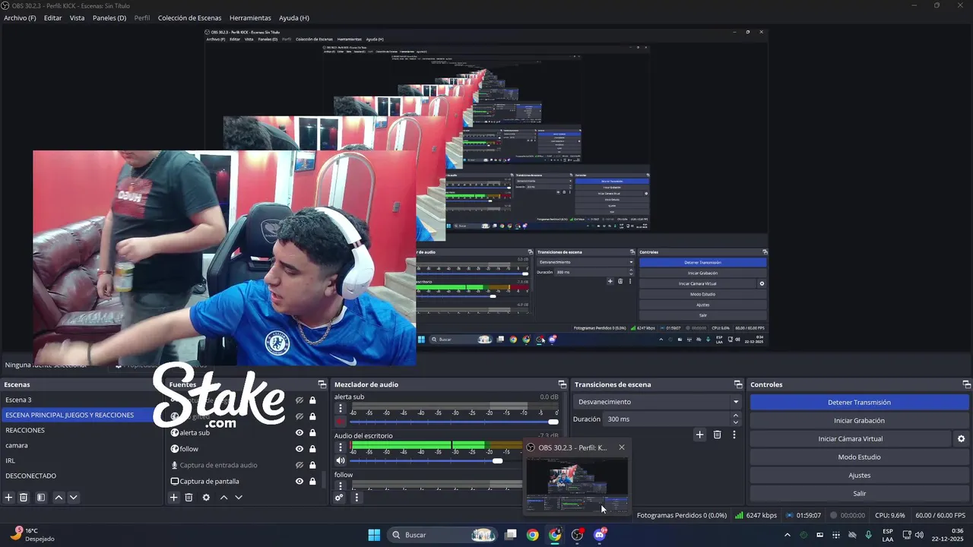Open the Colección de Escenas menu
Viewport: 973px width, 547px height.
(191, 17)
